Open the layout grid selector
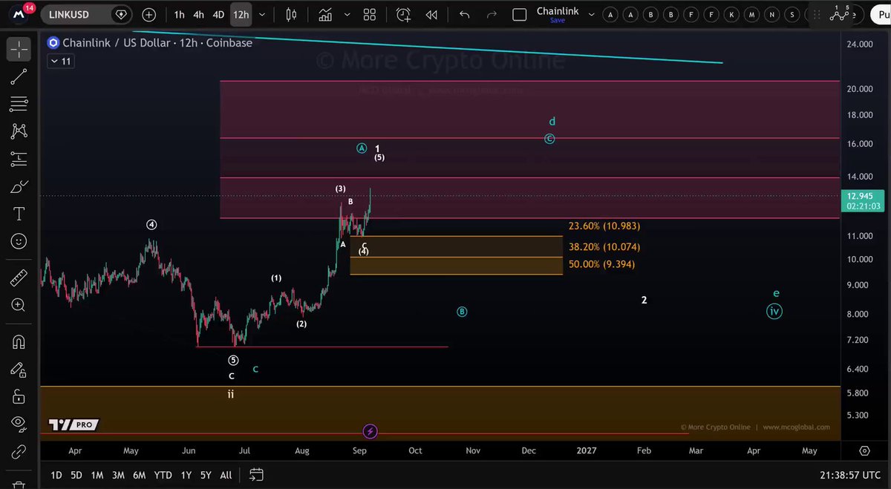Viewport: 891px width, 489px height. point(369,14)
